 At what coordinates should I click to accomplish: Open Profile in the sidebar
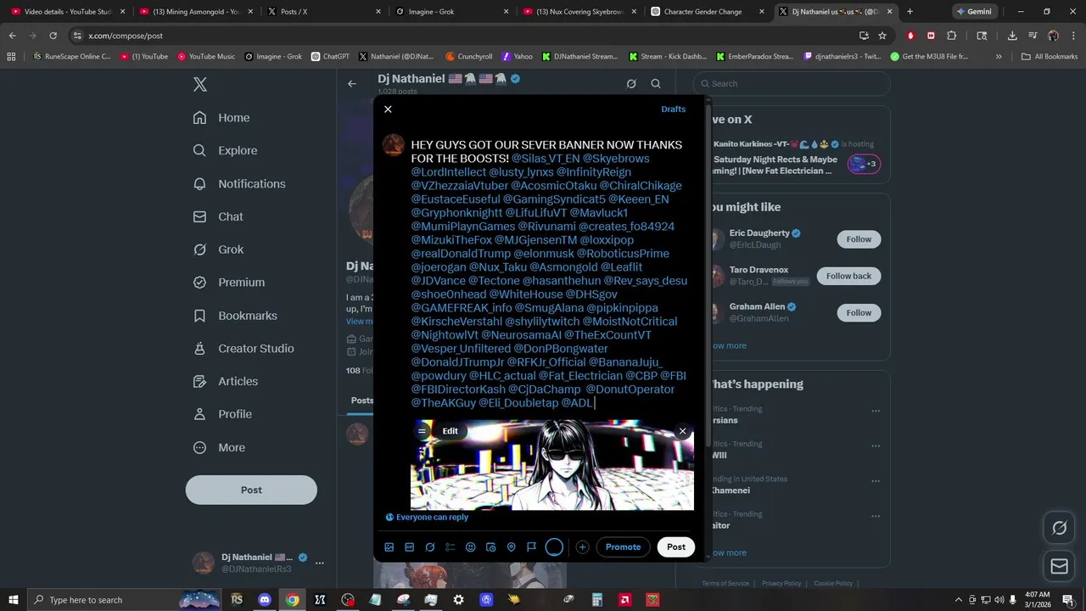(222, 414)
